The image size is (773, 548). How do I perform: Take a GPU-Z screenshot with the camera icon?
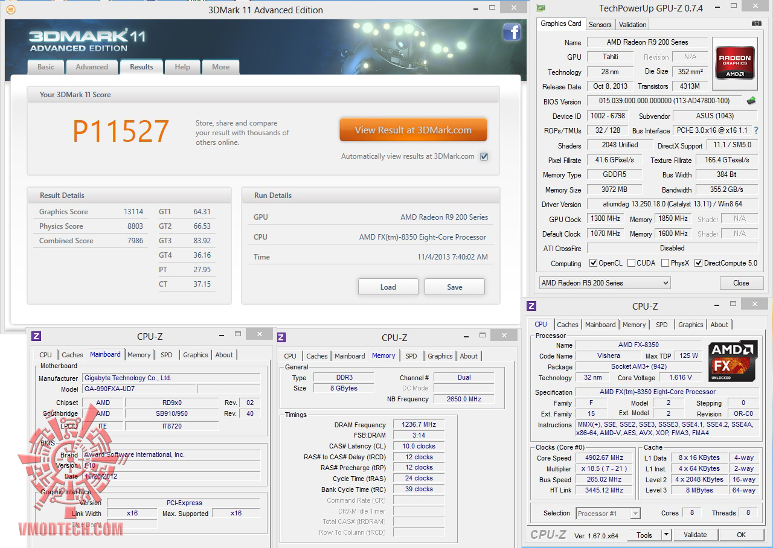tap(756, 24)
